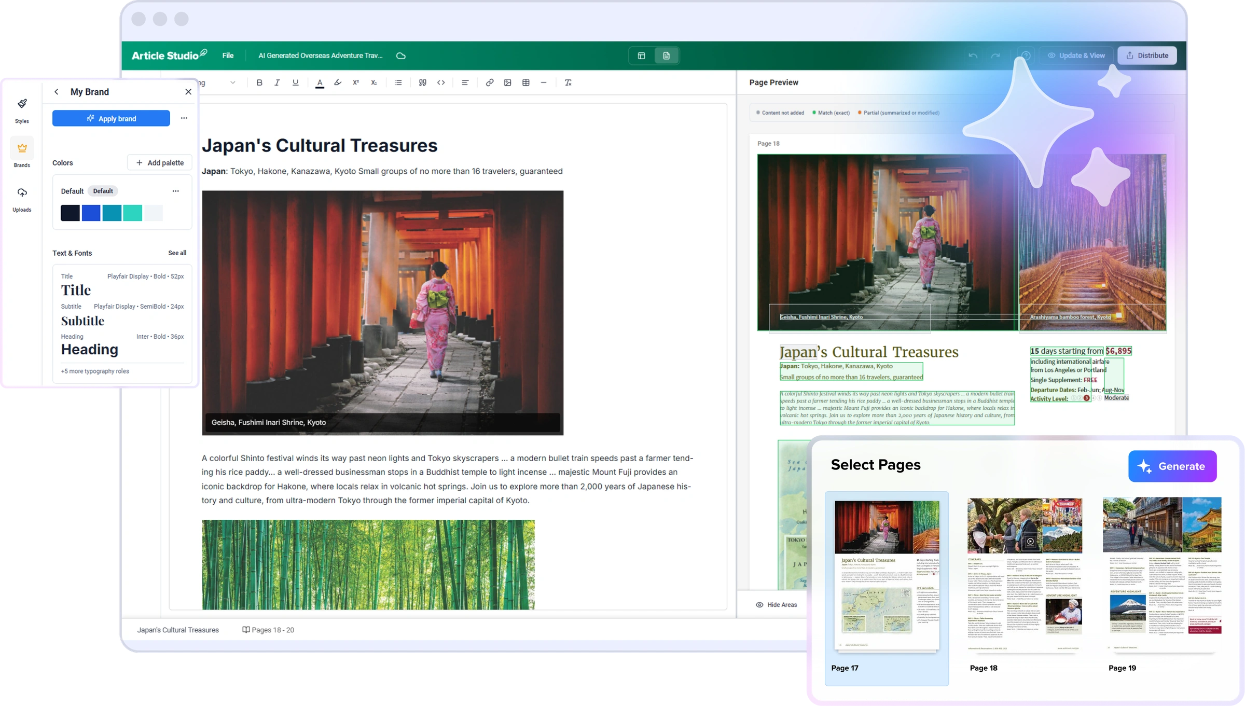Screen dimensions: 1245x706
Task: Insert a bulleted list
Action: point(398,82)
